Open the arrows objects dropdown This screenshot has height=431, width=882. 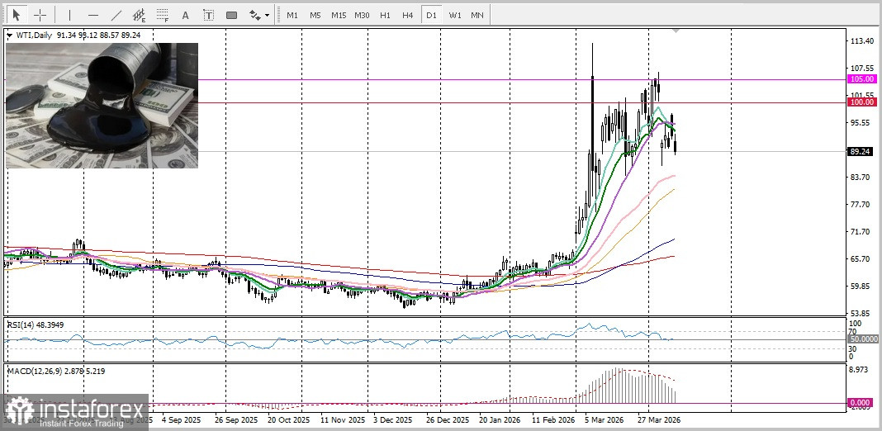pyautogui.click(x=258, y=15)
